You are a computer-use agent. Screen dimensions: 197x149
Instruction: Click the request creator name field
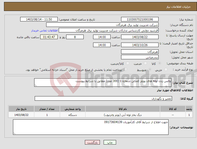tap(109, 30)
